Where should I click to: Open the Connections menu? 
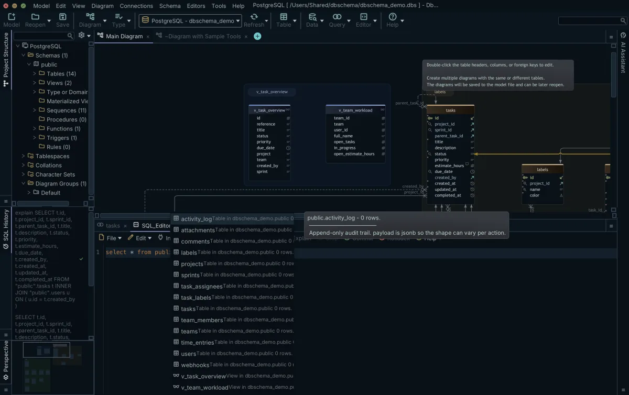136,6
